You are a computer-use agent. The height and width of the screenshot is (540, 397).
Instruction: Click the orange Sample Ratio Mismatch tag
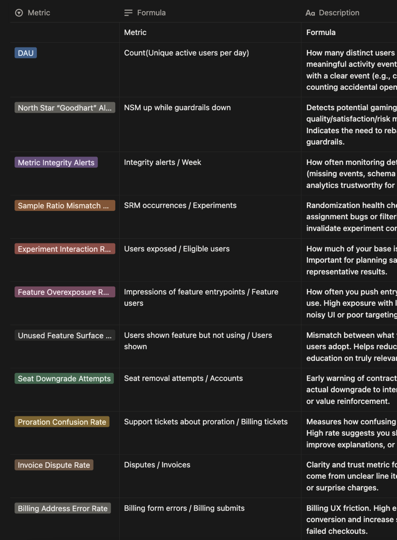(x=65, y=205)
